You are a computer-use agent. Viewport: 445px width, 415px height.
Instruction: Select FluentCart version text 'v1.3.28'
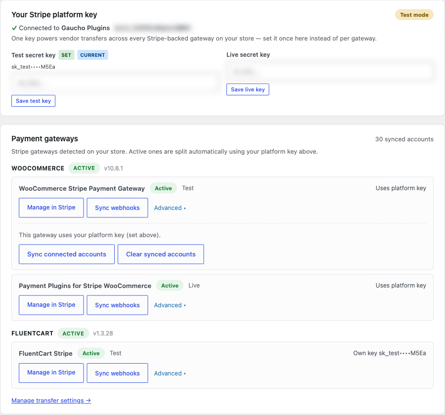[103, 333]
